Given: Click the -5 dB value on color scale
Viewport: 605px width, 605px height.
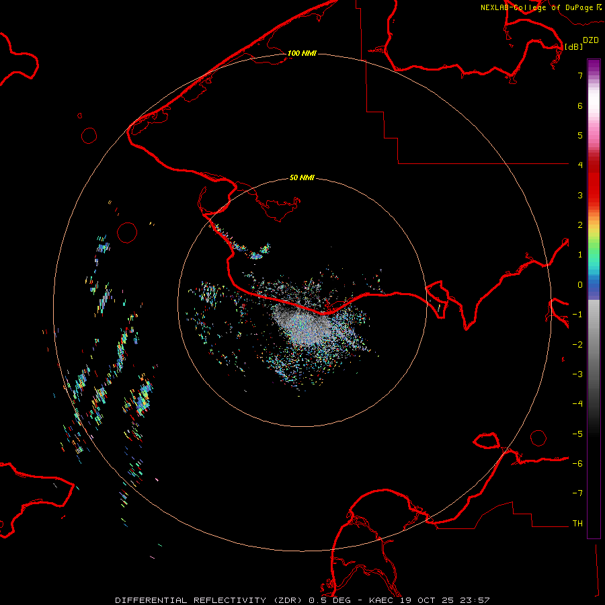Looking at the screenshot, I should click(x=577, y=434).
